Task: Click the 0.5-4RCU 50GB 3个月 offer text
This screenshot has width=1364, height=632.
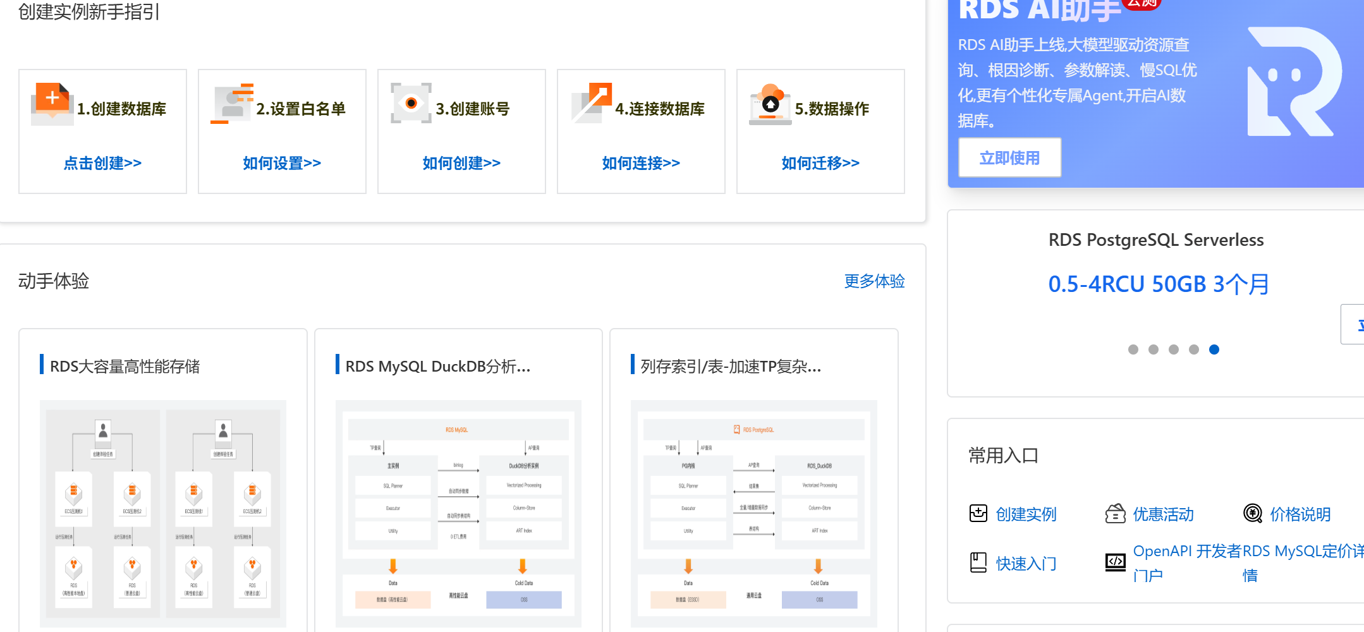Action: pos(1159,284)
